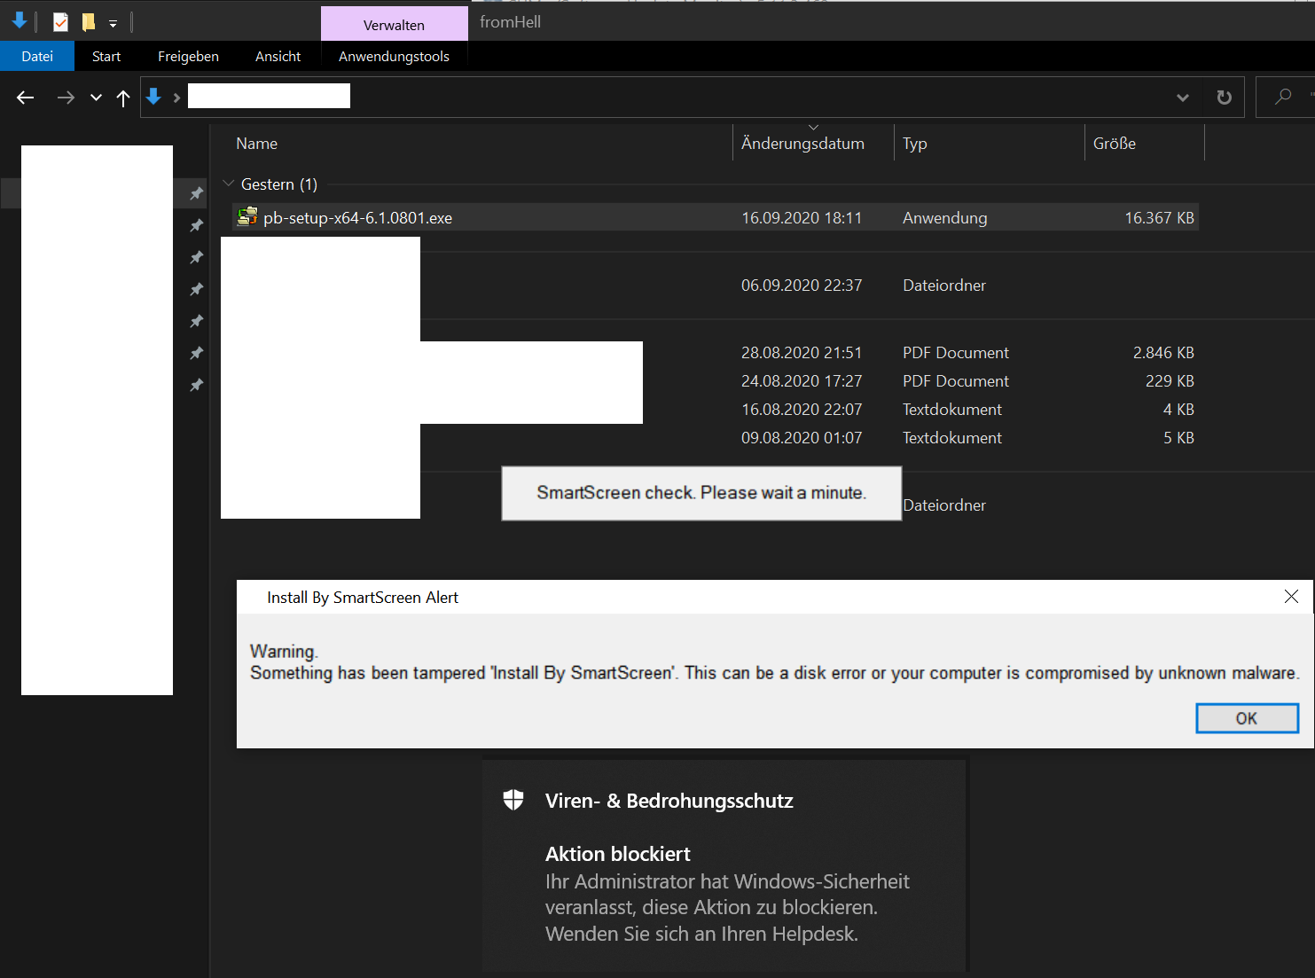Image resolution: width=1315 pixels, height=978 pixels.
Task: Click the blue download arrow in address bar
Action: click(x=153, y=97)
